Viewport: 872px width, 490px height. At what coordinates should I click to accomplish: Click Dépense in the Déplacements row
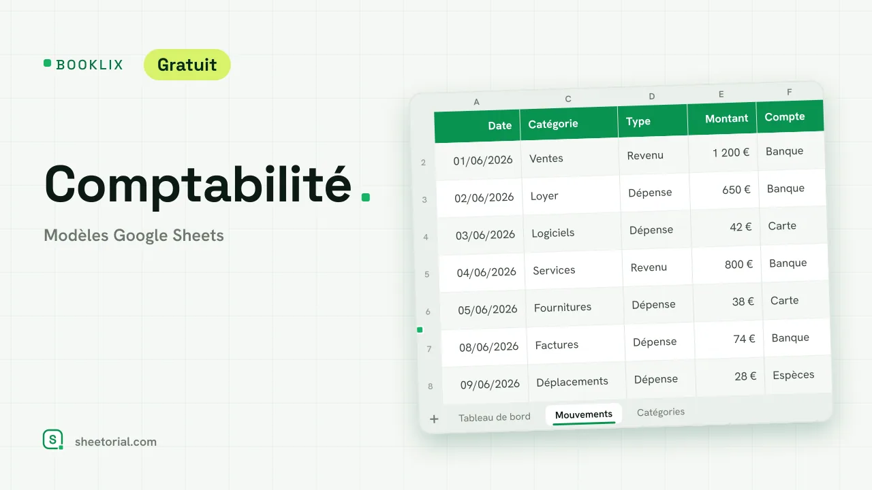[656, 379]
